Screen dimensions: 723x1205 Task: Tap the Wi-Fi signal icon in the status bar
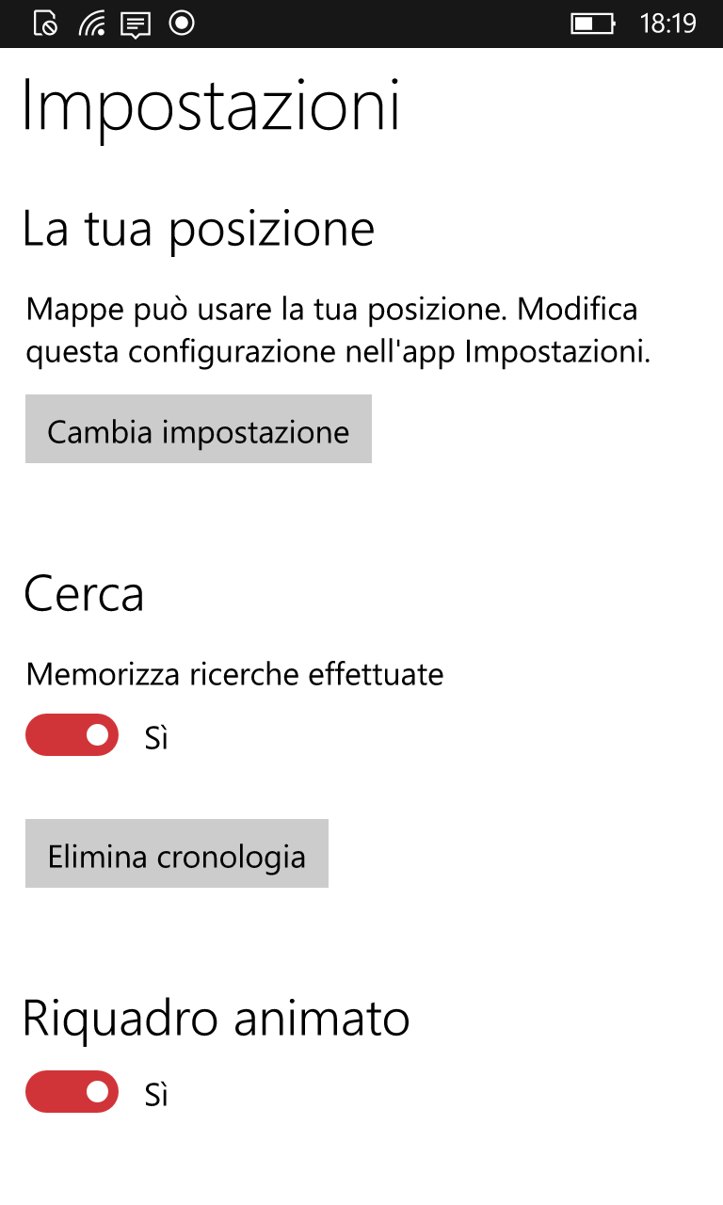point(91,23)
